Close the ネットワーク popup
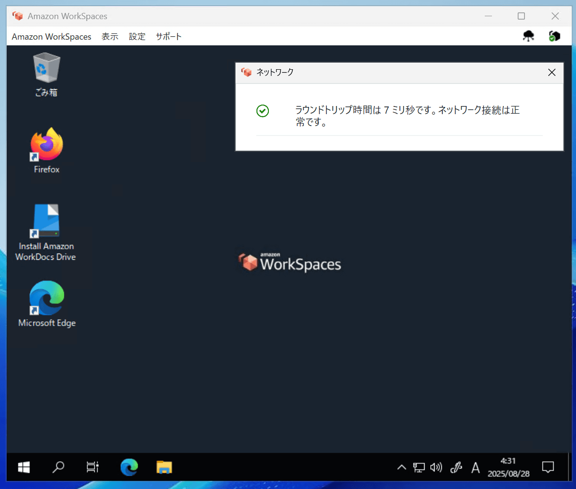The width and height of the screenshot is (576, 489). [x=552, y=73]
